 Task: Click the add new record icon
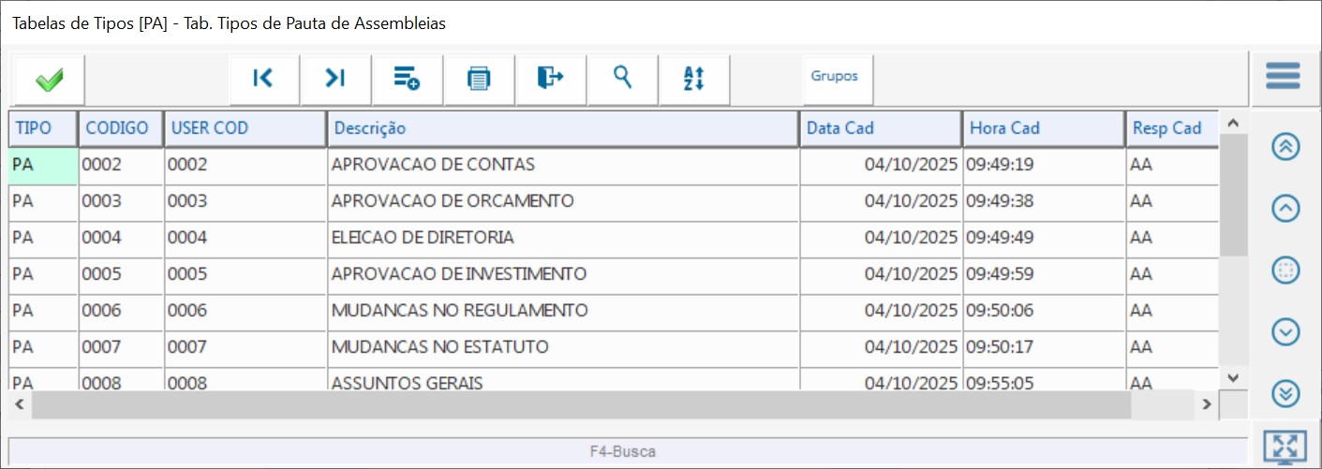pos(407,79)
